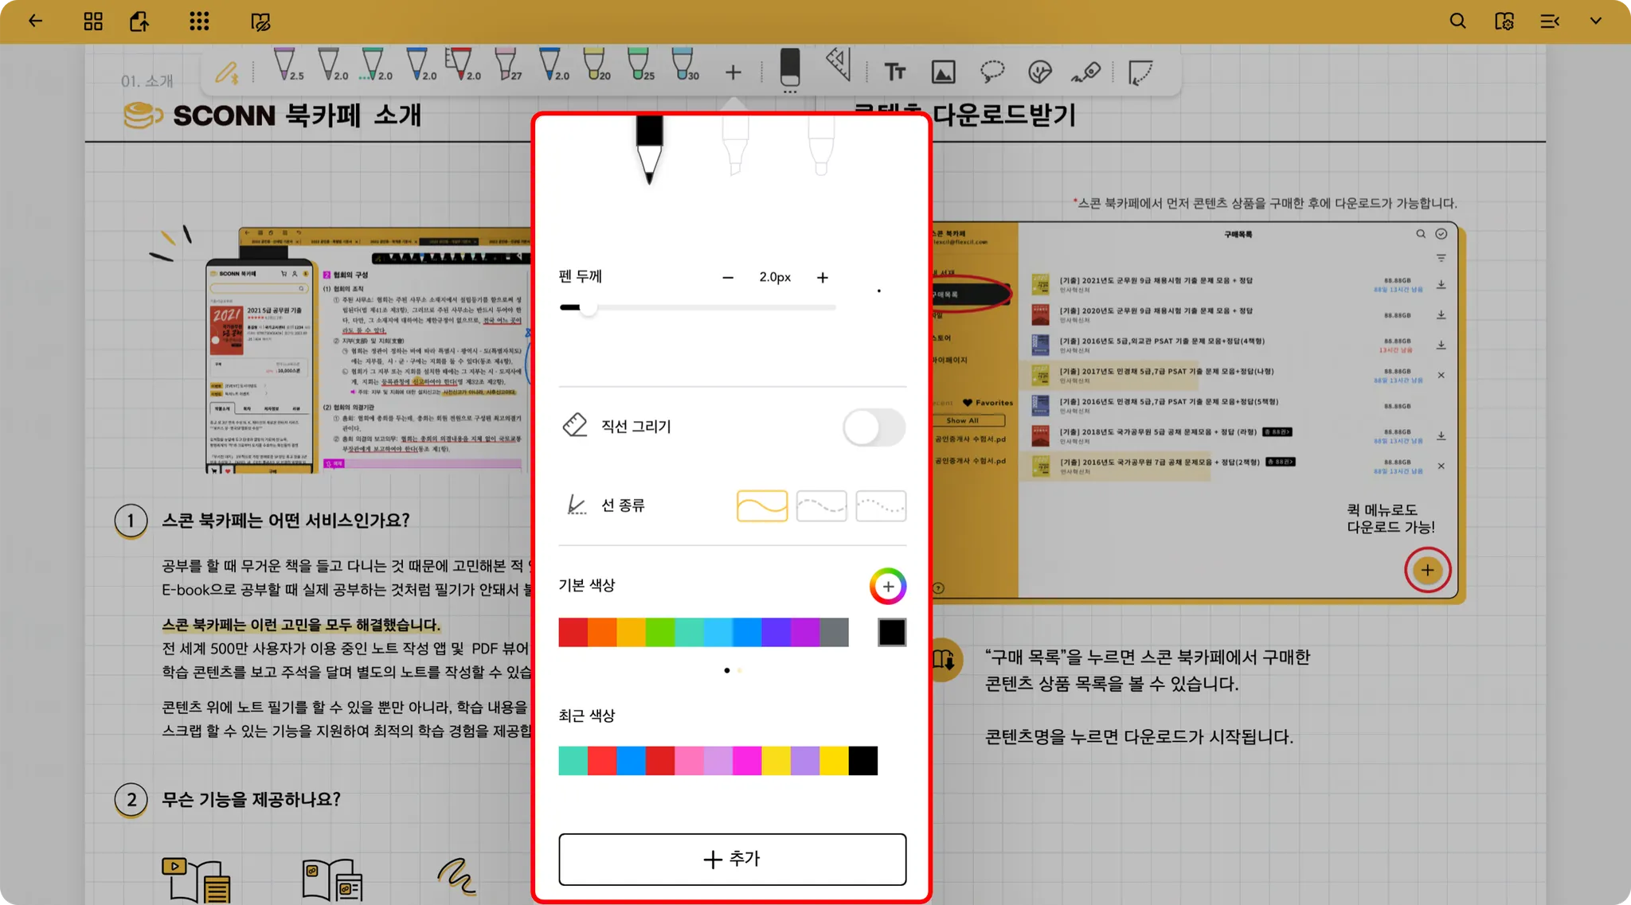This screenshot has height=905, width=1631.
Task: Add a new pen with plus icon
Action: click(x=733, y=73)
